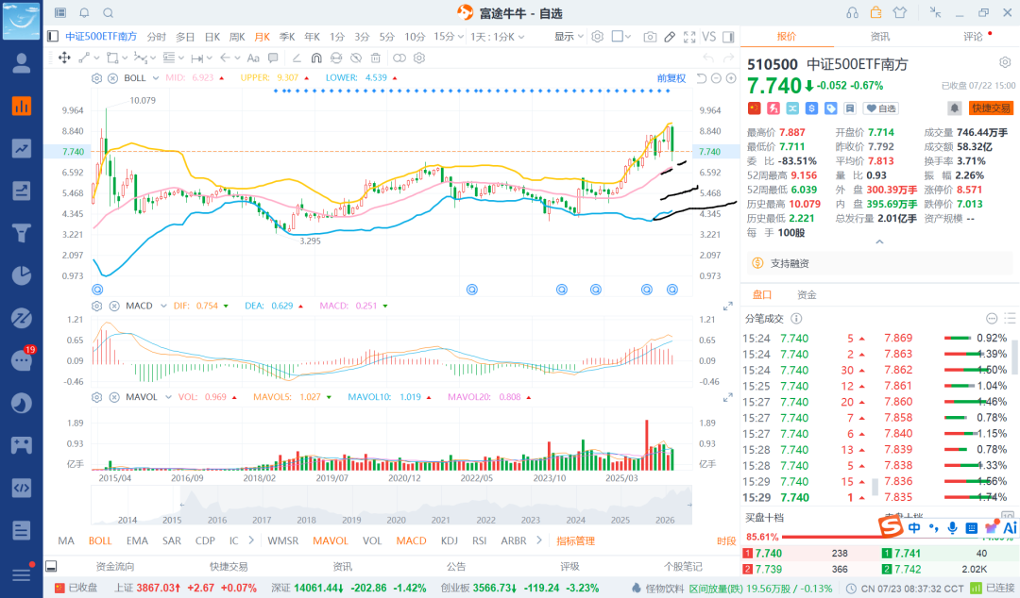The width and height of the screenshot is (1020, 598).
Task: Open the sidebar account profile icon
Action: click(x=22, y=63)
